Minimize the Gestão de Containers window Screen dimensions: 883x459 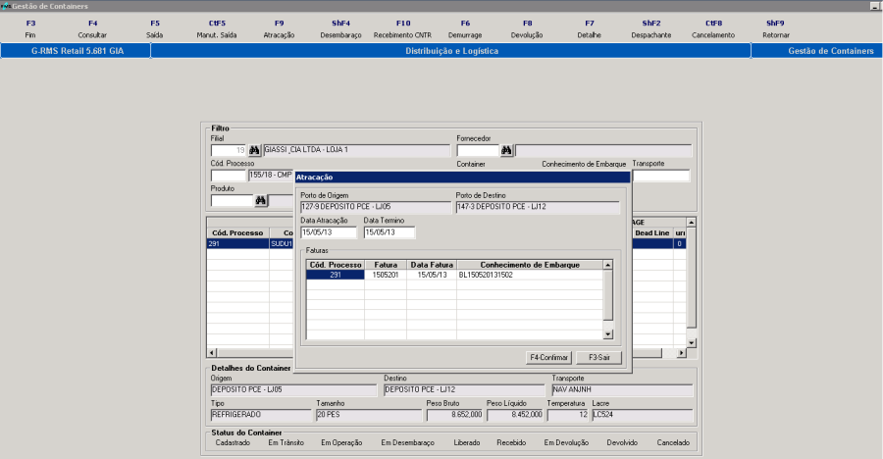click(875, 6)
